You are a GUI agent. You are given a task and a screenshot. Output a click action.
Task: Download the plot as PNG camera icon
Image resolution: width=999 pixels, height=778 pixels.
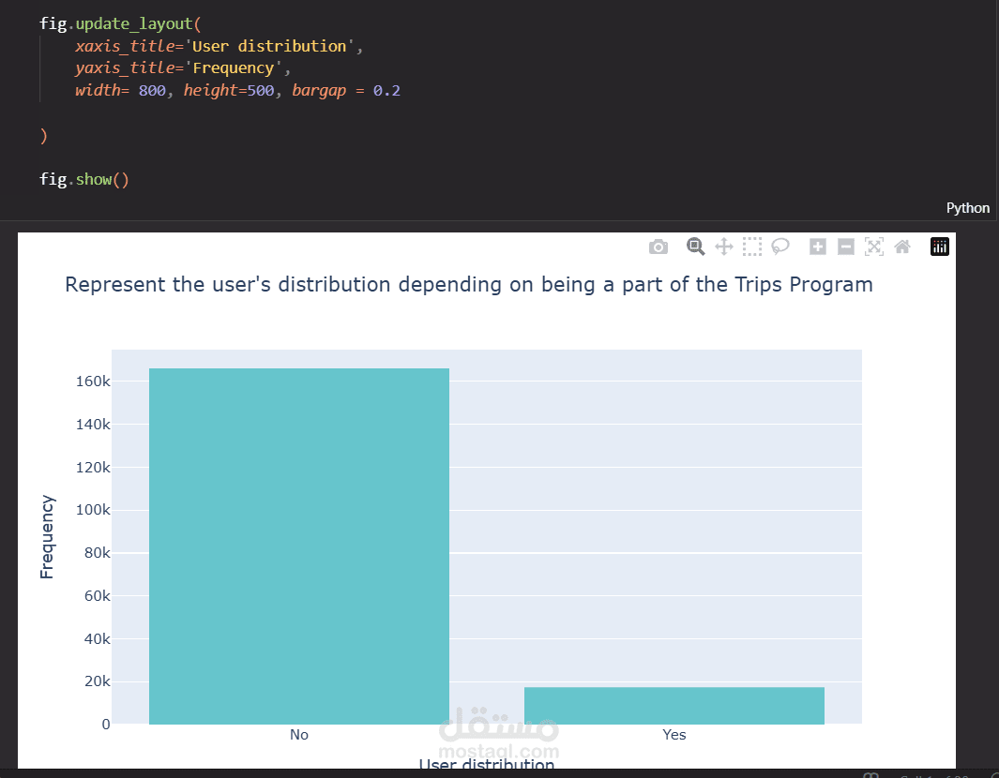click(658, 247)
